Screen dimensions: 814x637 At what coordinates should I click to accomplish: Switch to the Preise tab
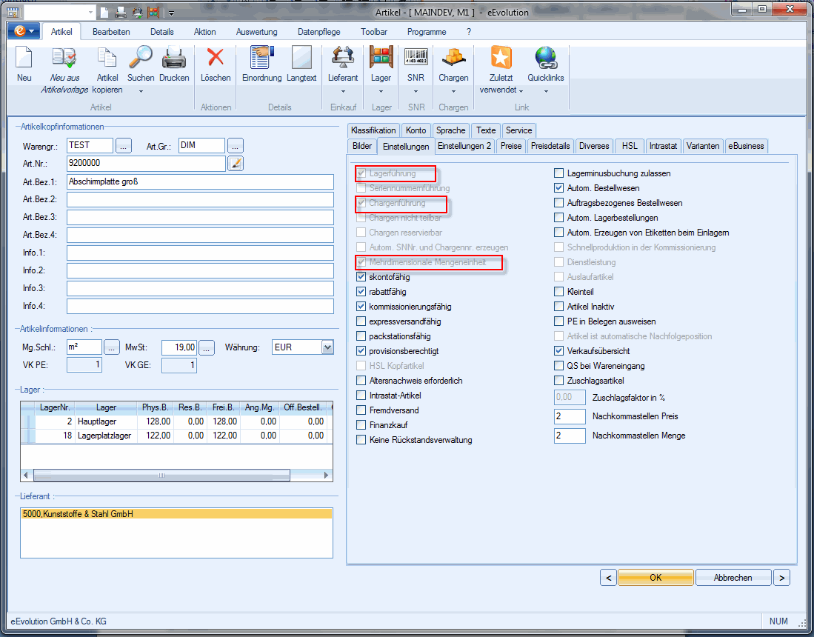(x=510, y=146)
